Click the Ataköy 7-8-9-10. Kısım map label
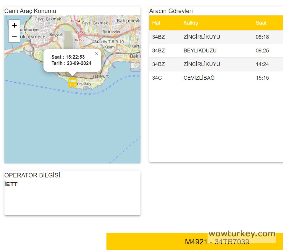 pos(109,44)
